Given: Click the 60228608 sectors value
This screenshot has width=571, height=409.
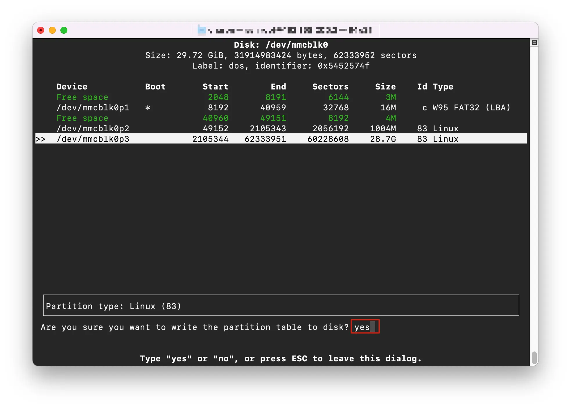Looking at the screenshot, I should click(x=328, y=139).
